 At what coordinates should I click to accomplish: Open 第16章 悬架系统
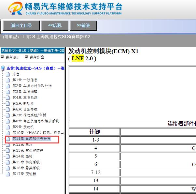coord(26,168)
